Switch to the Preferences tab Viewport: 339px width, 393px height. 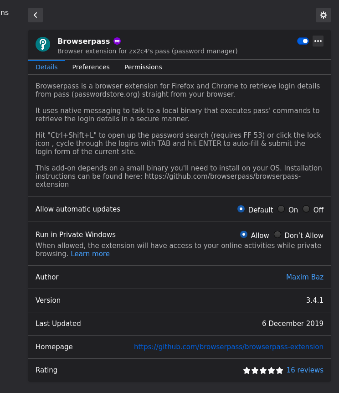91,67
